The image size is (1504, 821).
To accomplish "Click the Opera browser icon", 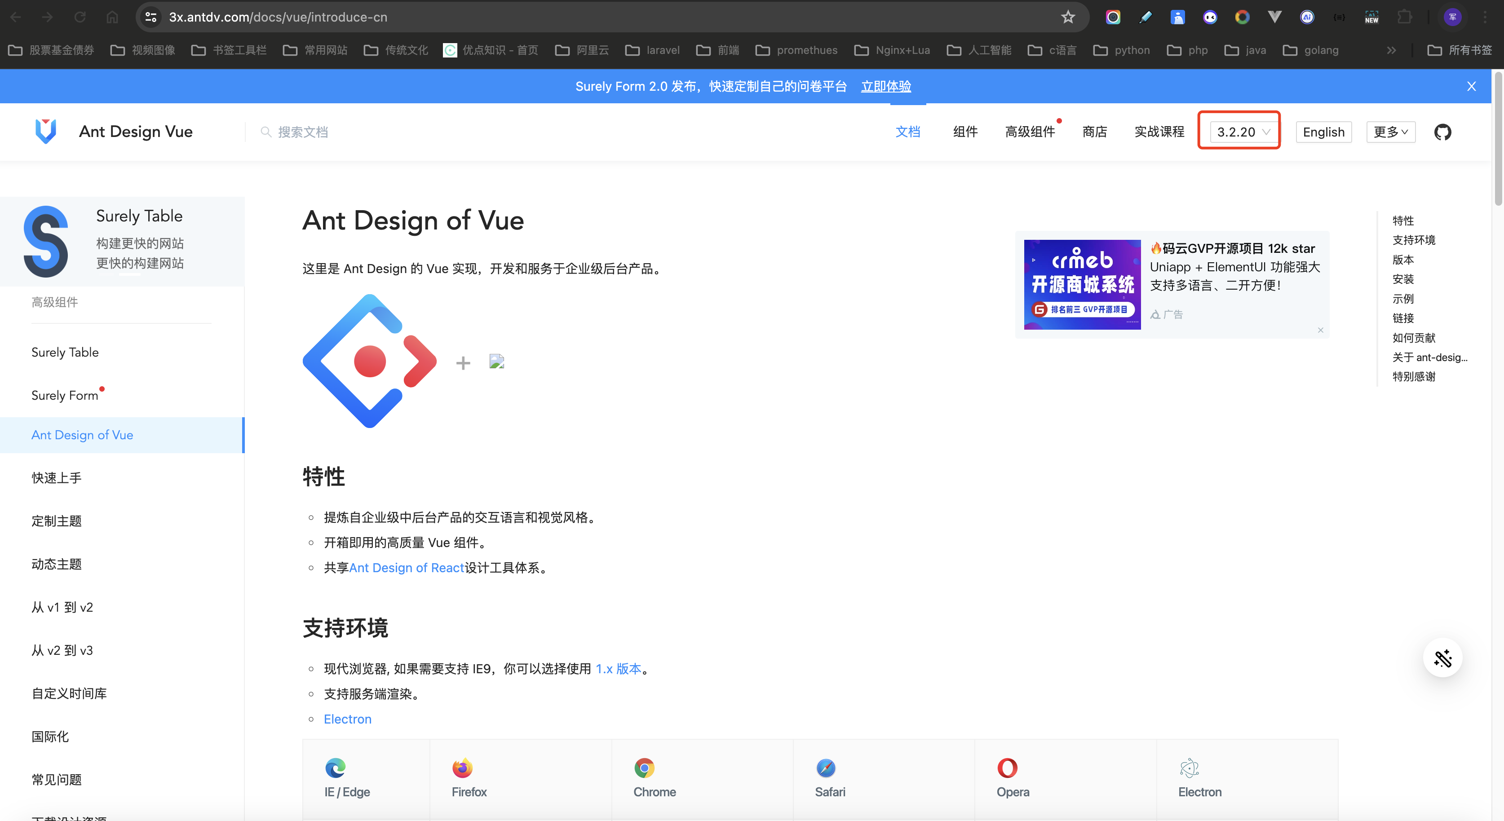I will pyautogui.click(x=1008, y=768).
